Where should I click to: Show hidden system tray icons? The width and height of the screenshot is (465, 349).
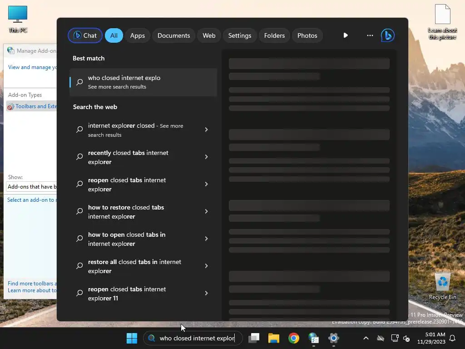tap(366, 338)
